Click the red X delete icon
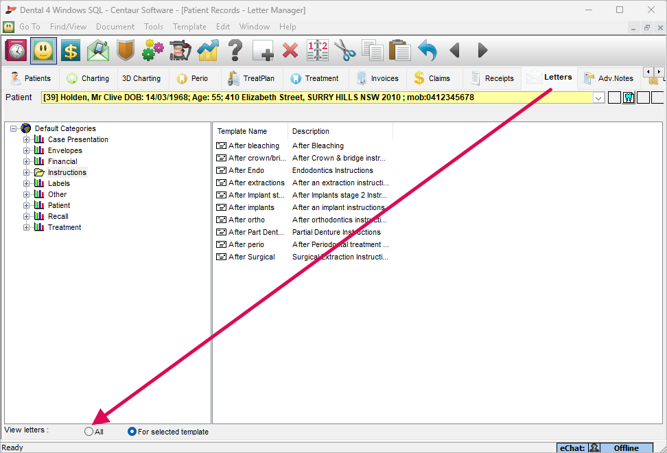The width and height of the screenshot is (667, 453). 290,51
